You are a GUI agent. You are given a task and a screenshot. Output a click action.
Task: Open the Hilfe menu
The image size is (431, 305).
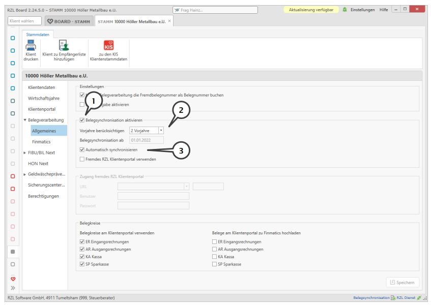pos(383,10)
